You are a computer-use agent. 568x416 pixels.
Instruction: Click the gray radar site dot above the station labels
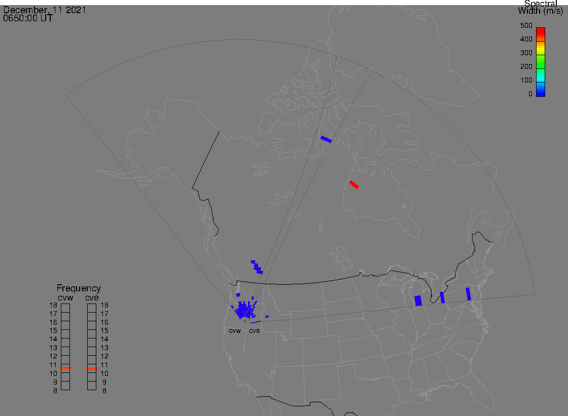245,321
